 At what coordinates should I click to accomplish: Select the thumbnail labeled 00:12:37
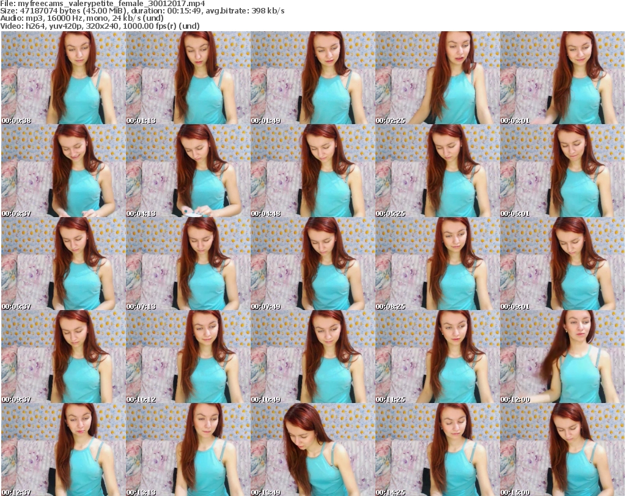click(63, 450)
